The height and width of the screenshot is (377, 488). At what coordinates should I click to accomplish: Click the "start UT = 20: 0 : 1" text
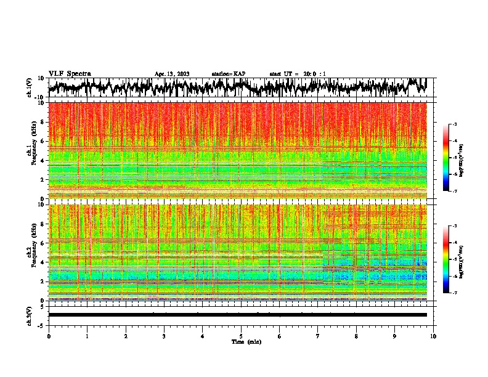(x=298, y=74)
